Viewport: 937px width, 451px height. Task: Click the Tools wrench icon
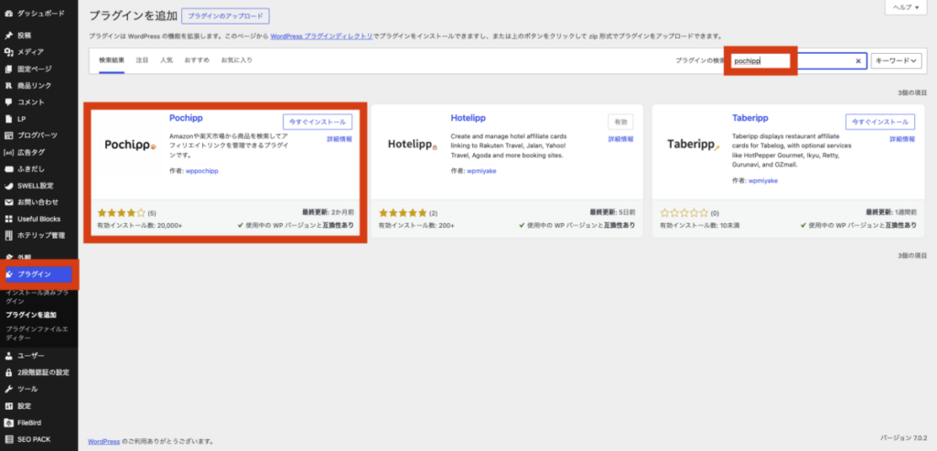click(x=8, y=389)
